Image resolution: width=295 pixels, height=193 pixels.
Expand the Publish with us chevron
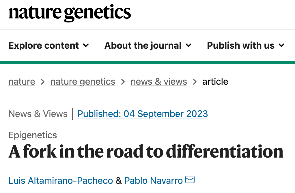pos(281,45)
